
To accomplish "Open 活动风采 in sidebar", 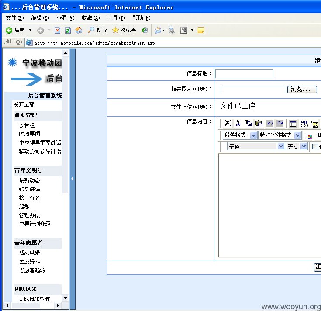I will (30, 252).
